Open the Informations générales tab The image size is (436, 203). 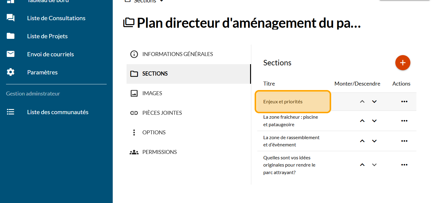click(x=177, y=54)
